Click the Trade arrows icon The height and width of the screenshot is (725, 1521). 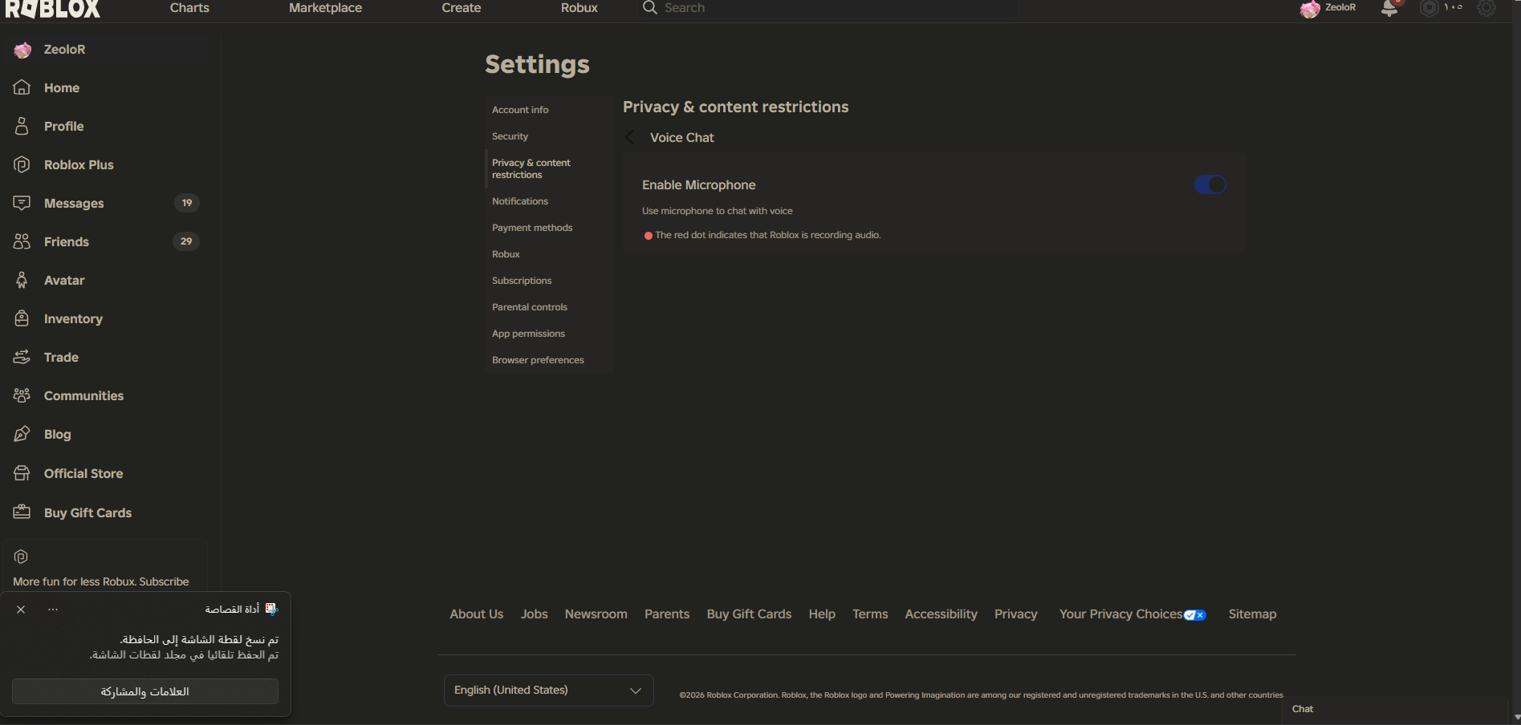(22, 357)
